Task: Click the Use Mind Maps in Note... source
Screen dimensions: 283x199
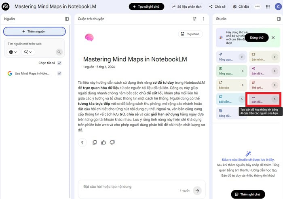Action: [32, 74]
